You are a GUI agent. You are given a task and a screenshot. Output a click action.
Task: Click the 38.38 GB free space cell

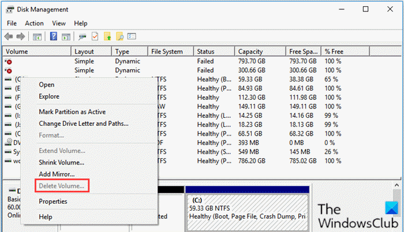[x=301, y=80]
